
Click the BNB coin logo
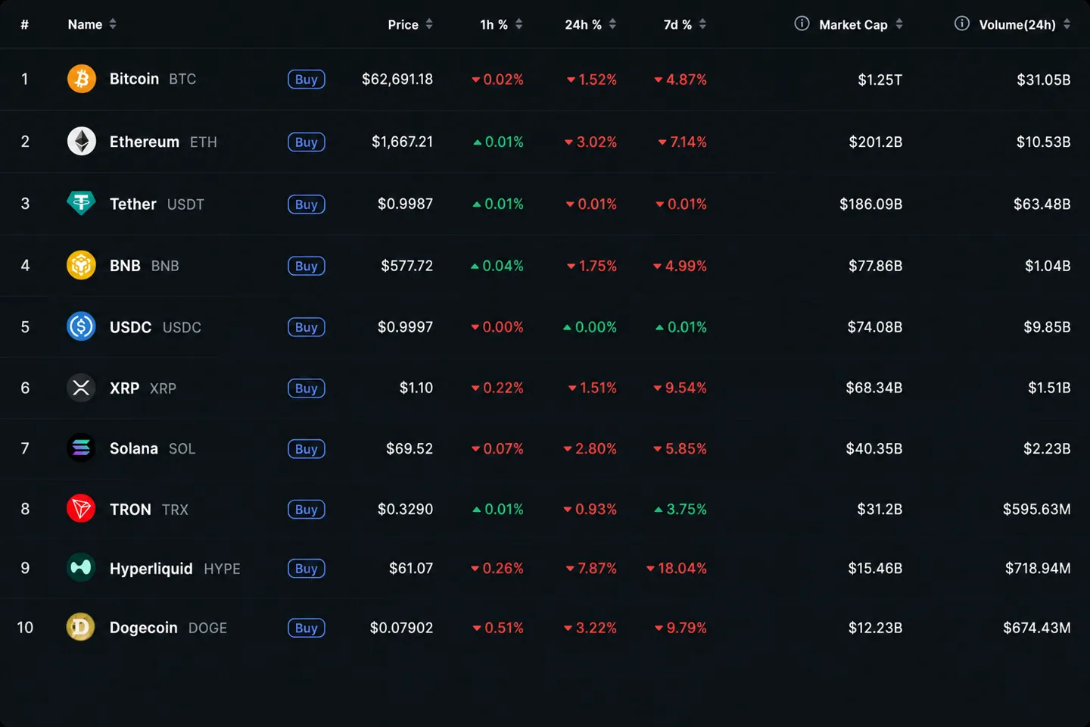click(82, 265)
